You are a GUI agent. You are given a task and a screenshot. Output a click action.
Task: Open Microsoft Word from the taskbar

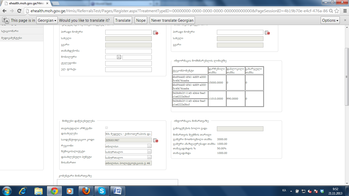pyautogui.click(x=118, y=191)
